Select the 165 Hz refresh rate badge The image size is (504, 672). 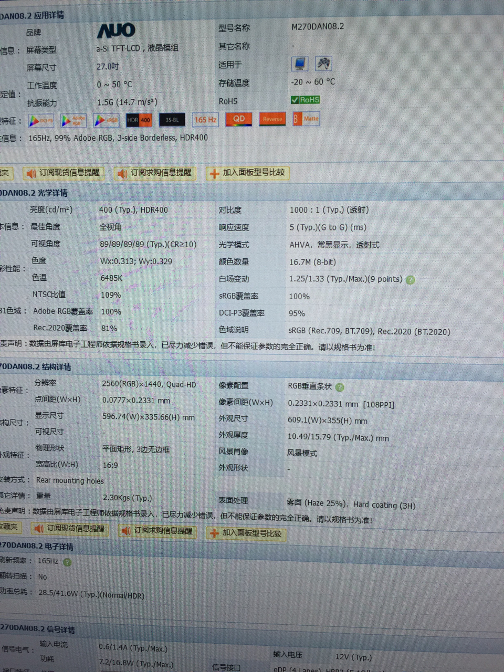coord(205,120)
